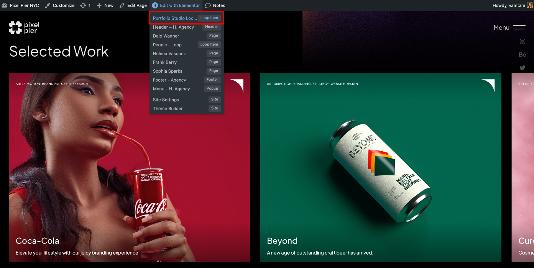
Task: Open Portfolio Studio Loop item
Action: coord(187,18)
